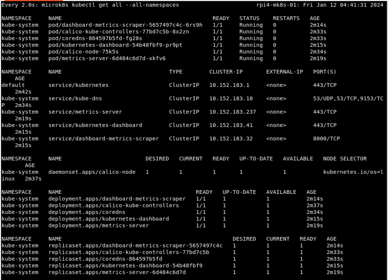Viewport: 388px width, 280px height.
Task: Select replicaset.apps/kubernetes-dashboard-54b48fbf9
Action: (x=125, y=266)
